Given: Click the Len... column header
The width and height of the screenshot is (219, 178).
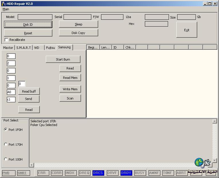Looking at the screenshot, I should 106,47.
